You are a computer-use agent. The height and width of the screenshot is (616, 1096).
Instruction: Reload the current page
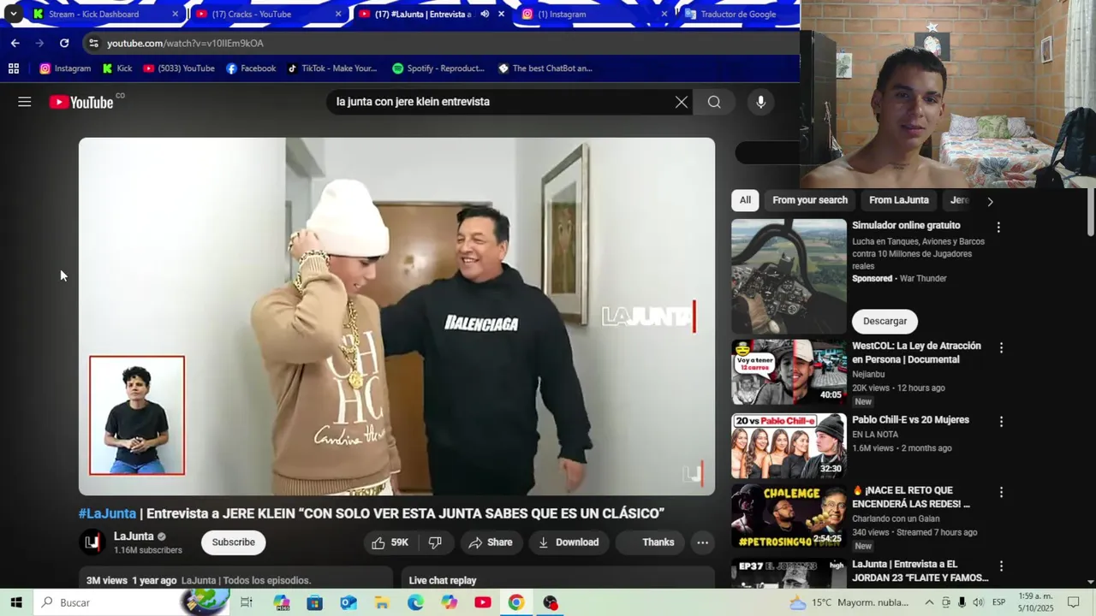click(64, 43)
